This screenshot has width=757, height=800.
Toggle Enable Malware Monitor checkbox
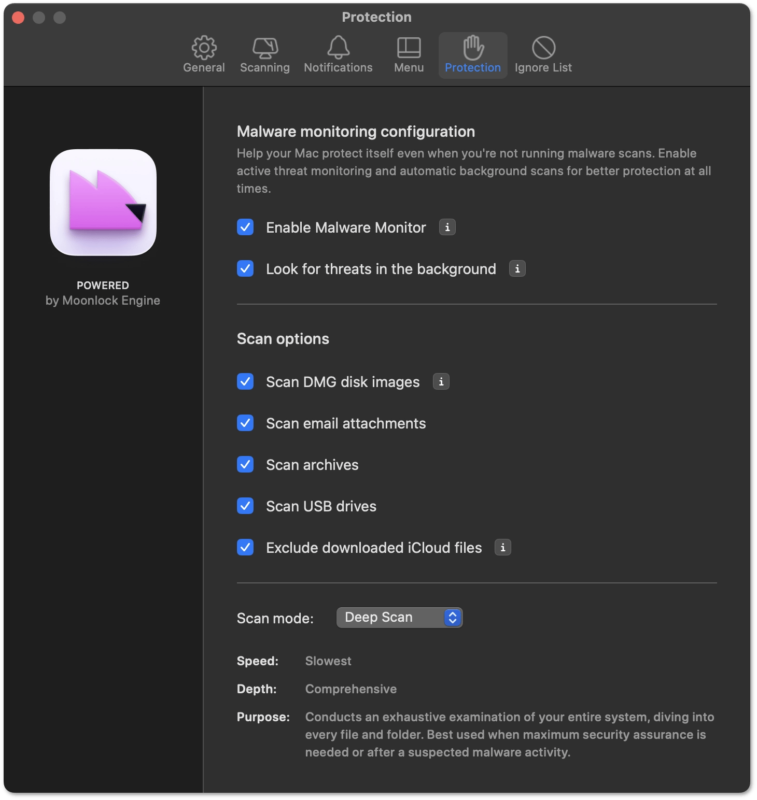tap(245, 227)
